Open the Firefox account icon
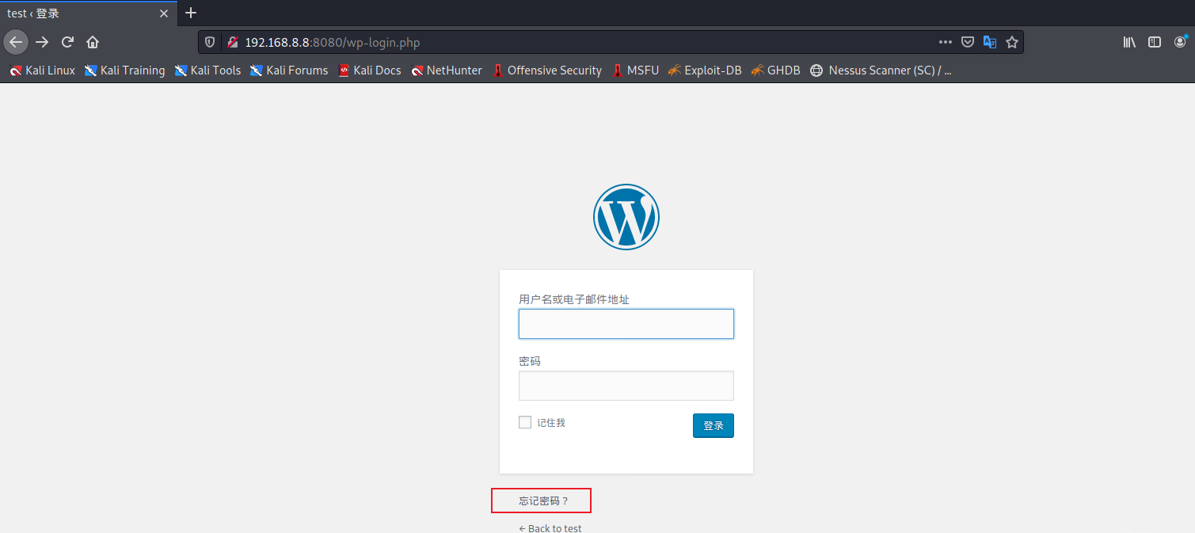This screenshot has width=1195, height=533. pyautogui.click(x=1180, y=42)
